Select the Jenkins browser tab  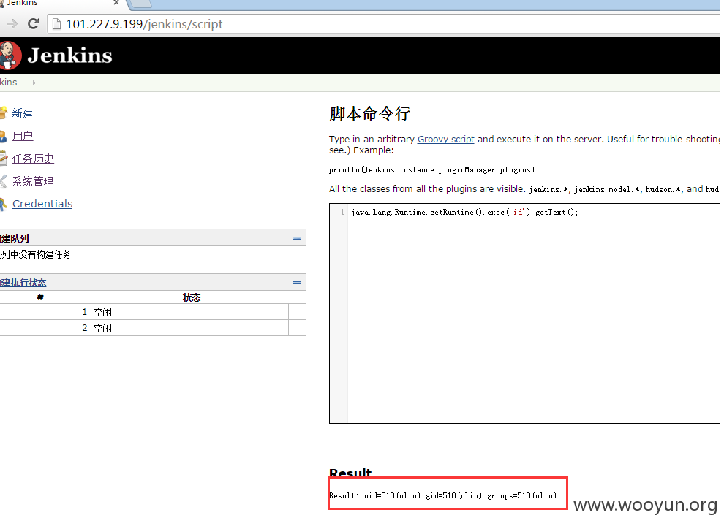pos(62,4)
